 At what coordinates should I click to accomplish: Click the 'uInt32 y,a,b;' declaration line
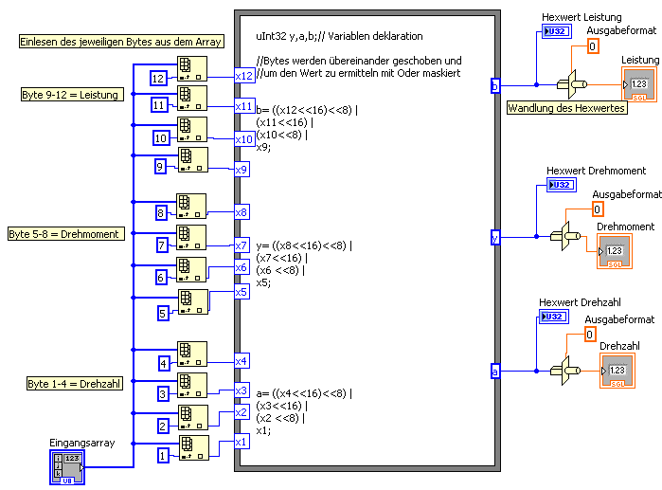point(339,36)
